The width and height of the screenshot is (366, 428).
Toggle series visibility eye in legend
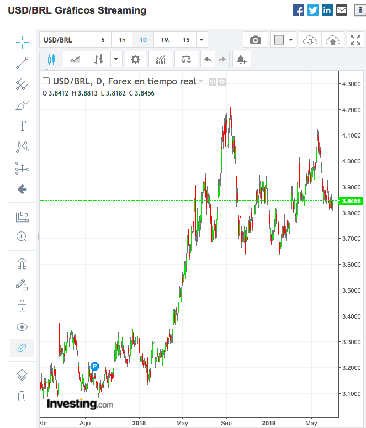(x=213, y=82)
